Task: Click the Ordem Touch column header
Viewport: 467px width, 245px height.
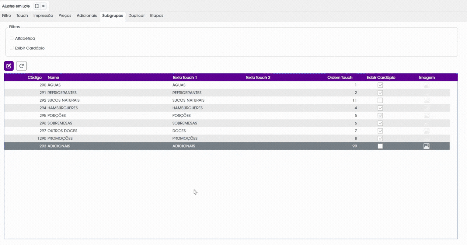Action: [340, 78]
